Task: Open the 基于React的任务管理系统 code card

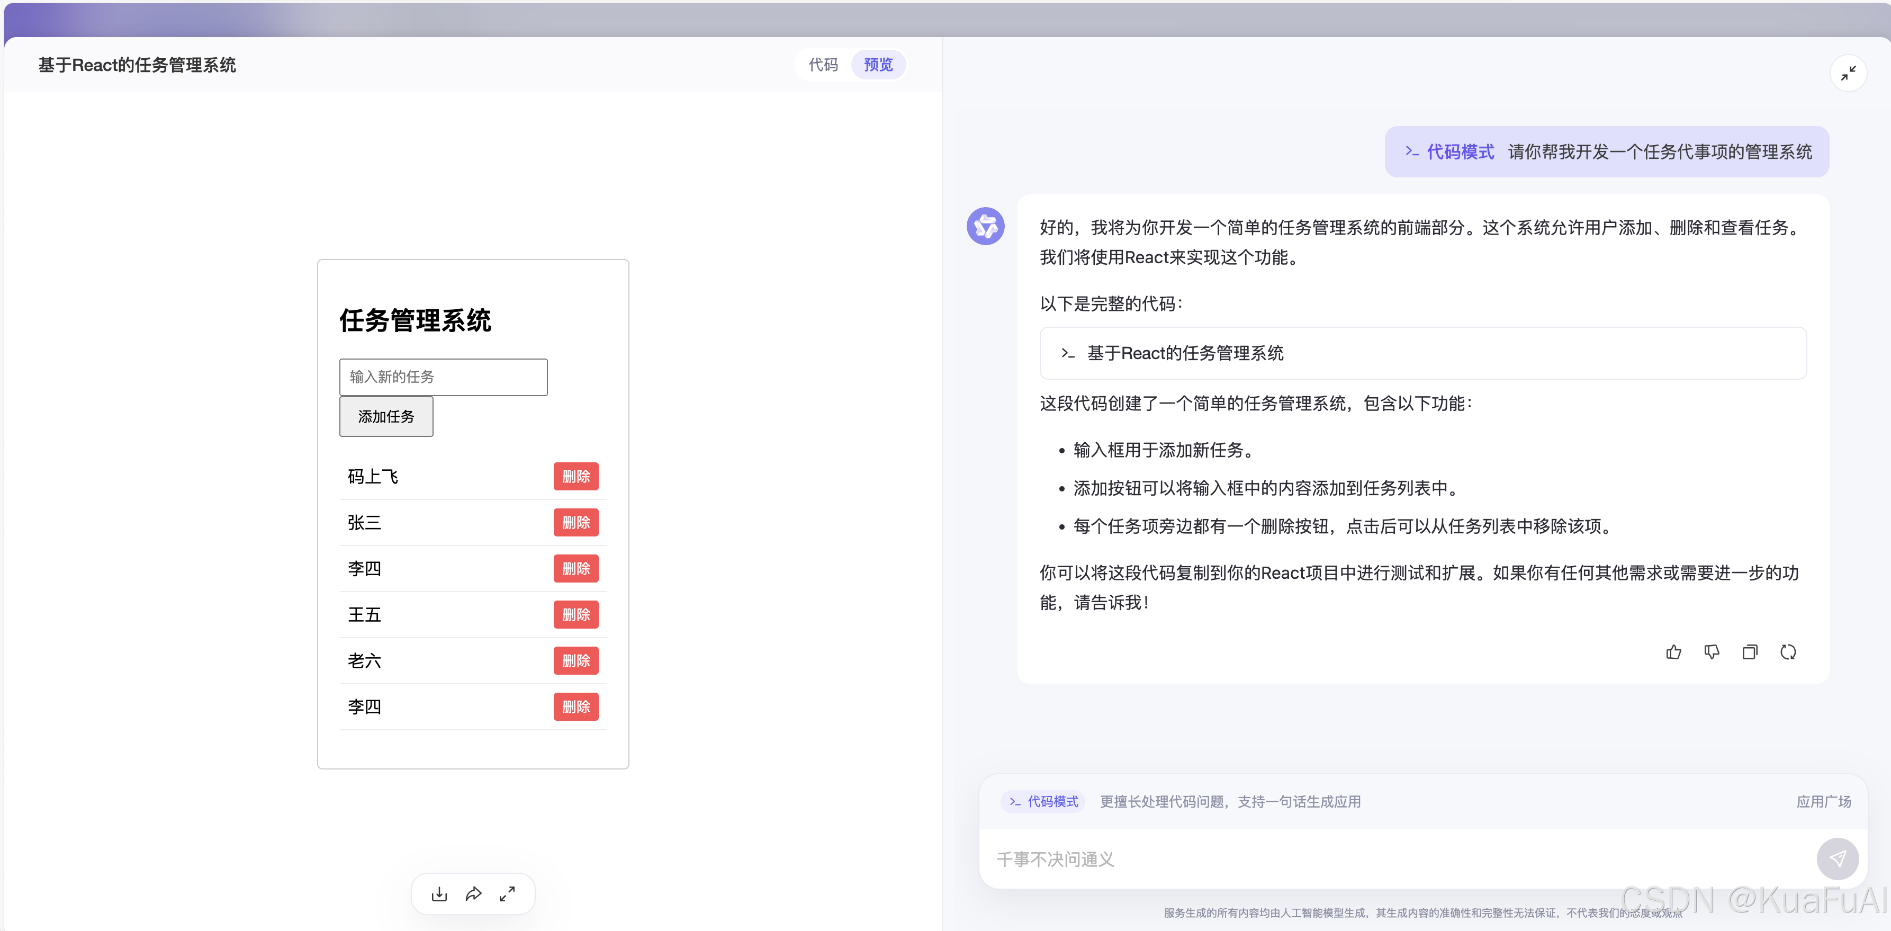Action: point(1422,353)
